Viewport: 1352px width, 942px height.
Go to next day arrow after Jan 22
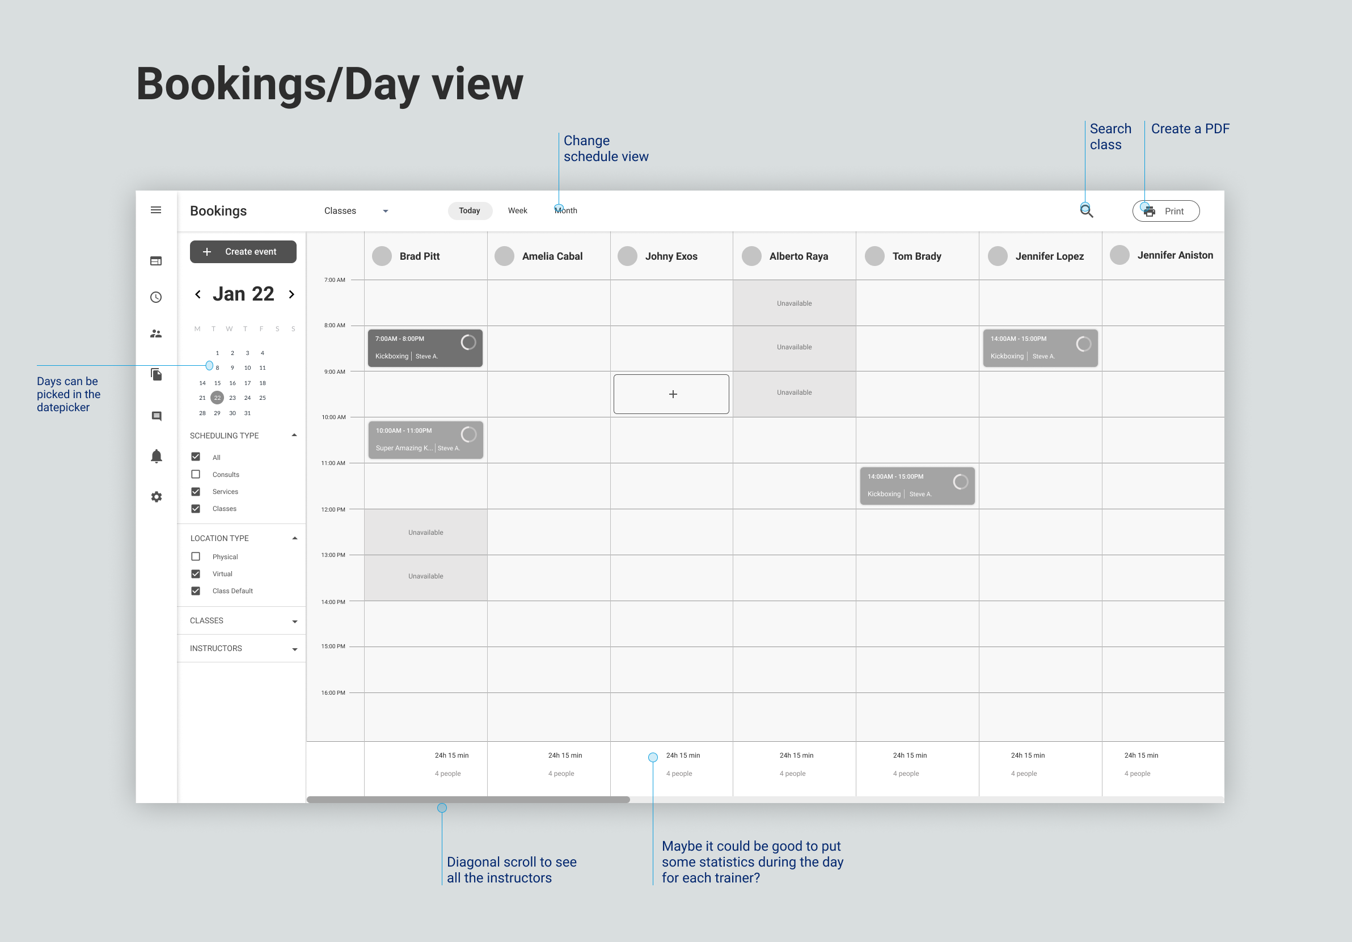(x=291, y=294)
